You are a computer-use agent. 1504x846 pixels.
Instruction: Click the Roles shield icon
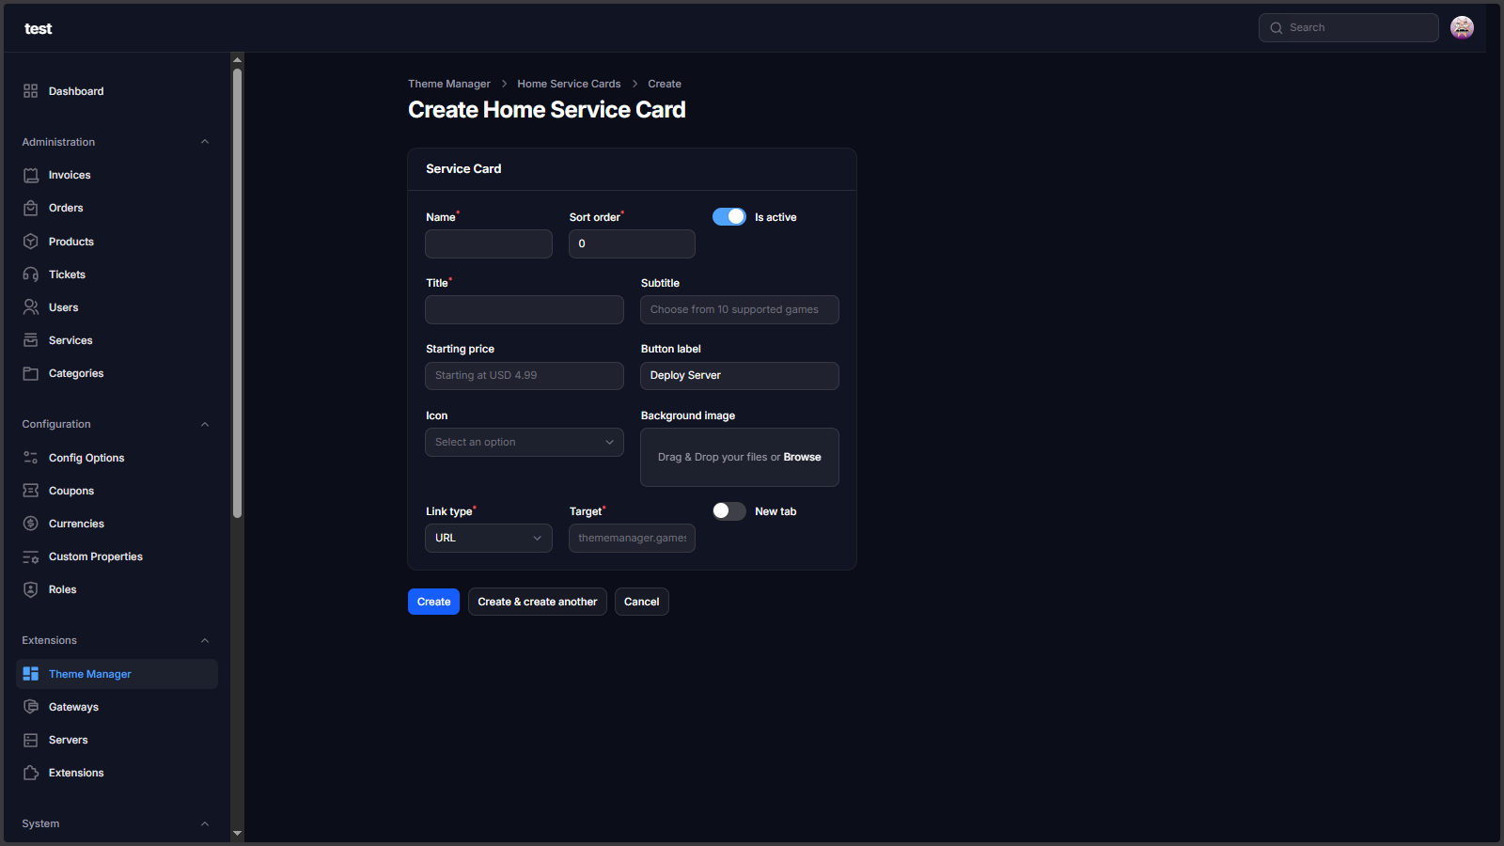pos(31,589)
